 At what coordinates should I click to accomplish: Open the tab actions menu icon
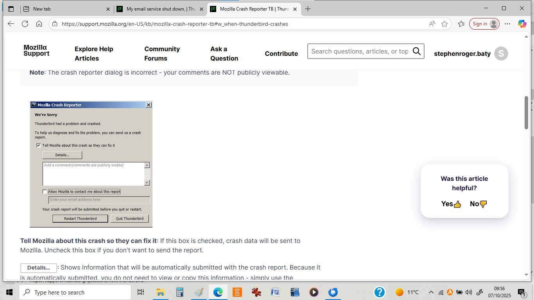click(x=11, y=9)
